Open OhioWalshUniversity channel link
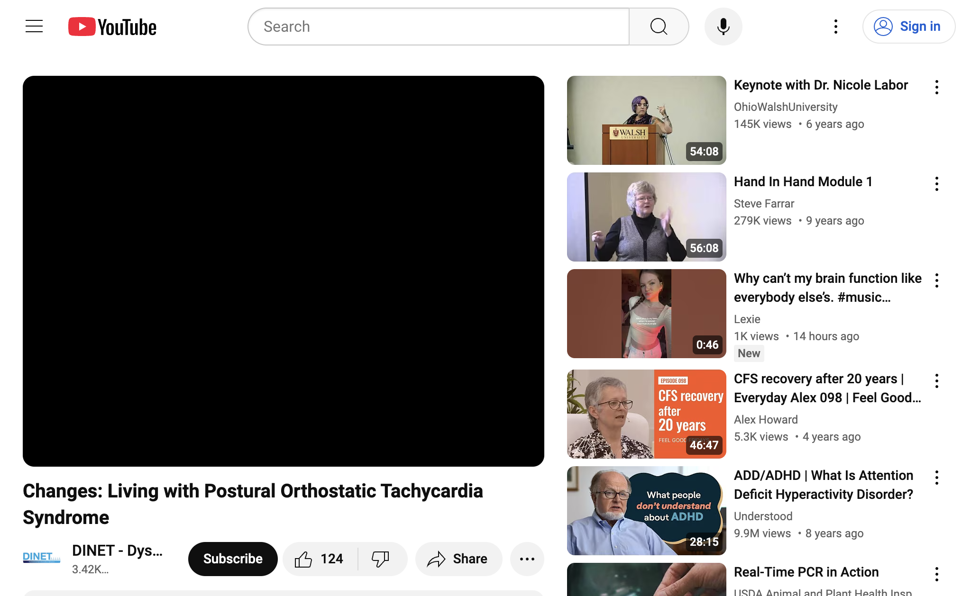 [x=786, y=107]
